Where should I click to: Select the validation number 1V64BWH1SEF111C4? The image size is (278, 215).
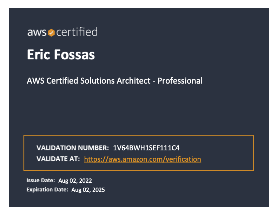tap(146, 148)
